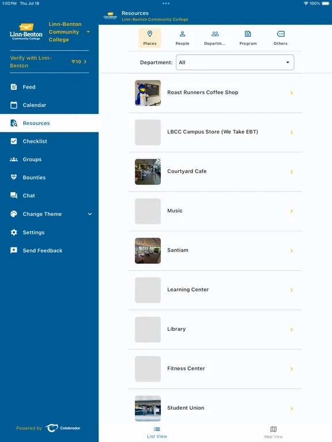This screenshot has width=332, height=442.
Task: Switch to the Program tab
Action: coord(248,38)
